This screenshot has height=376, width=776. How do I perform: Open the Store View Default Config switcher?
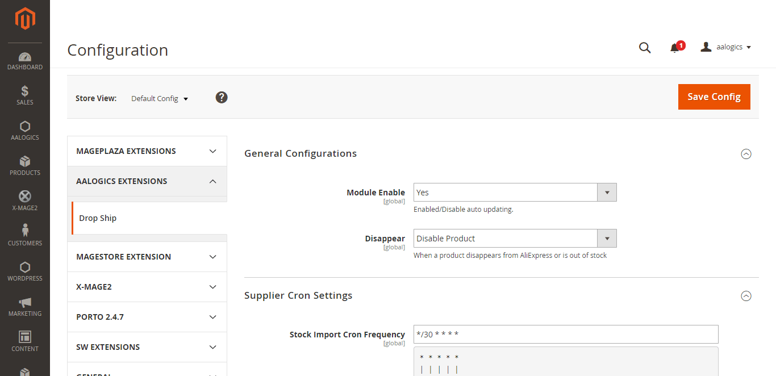tap(160, 99)
